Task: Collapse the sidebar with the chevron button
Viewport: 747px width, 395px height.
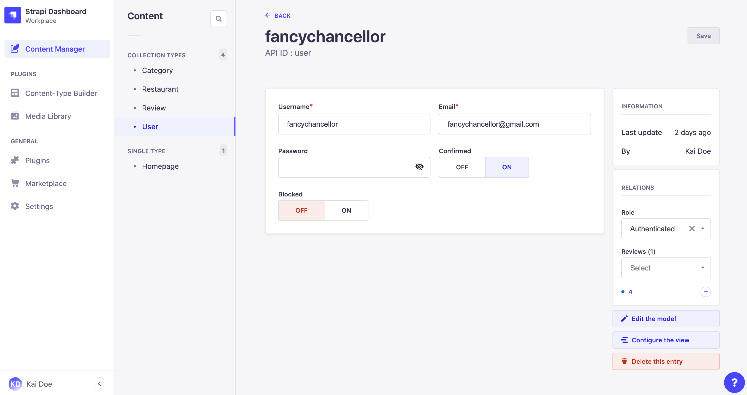Action: click(99, 384)
